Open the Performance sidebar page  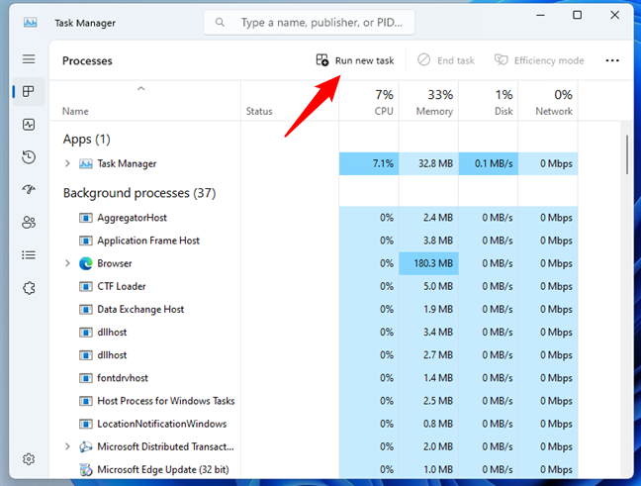click(x=29, y=125)
